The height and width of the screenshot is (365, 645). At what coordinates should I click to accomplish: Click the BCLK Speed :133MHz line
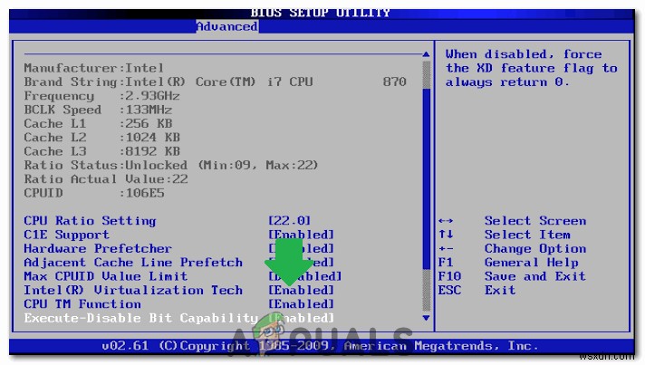98,110
